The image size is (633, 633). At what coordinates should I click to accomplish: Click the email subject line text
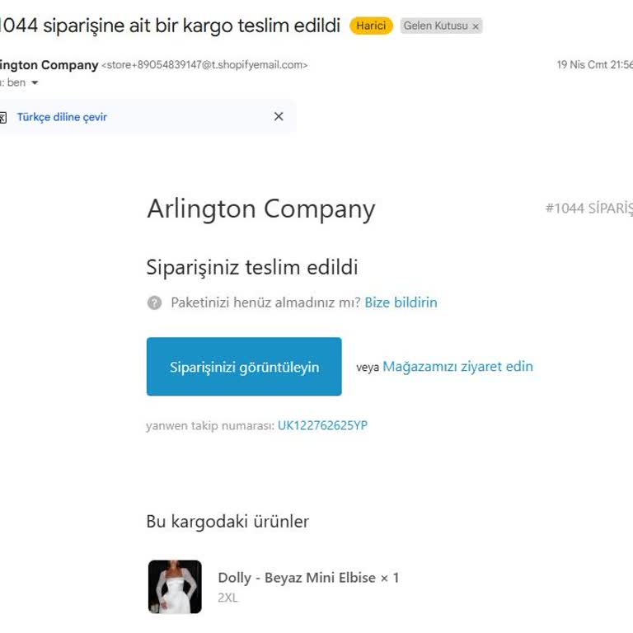click(x=169, y=26)
